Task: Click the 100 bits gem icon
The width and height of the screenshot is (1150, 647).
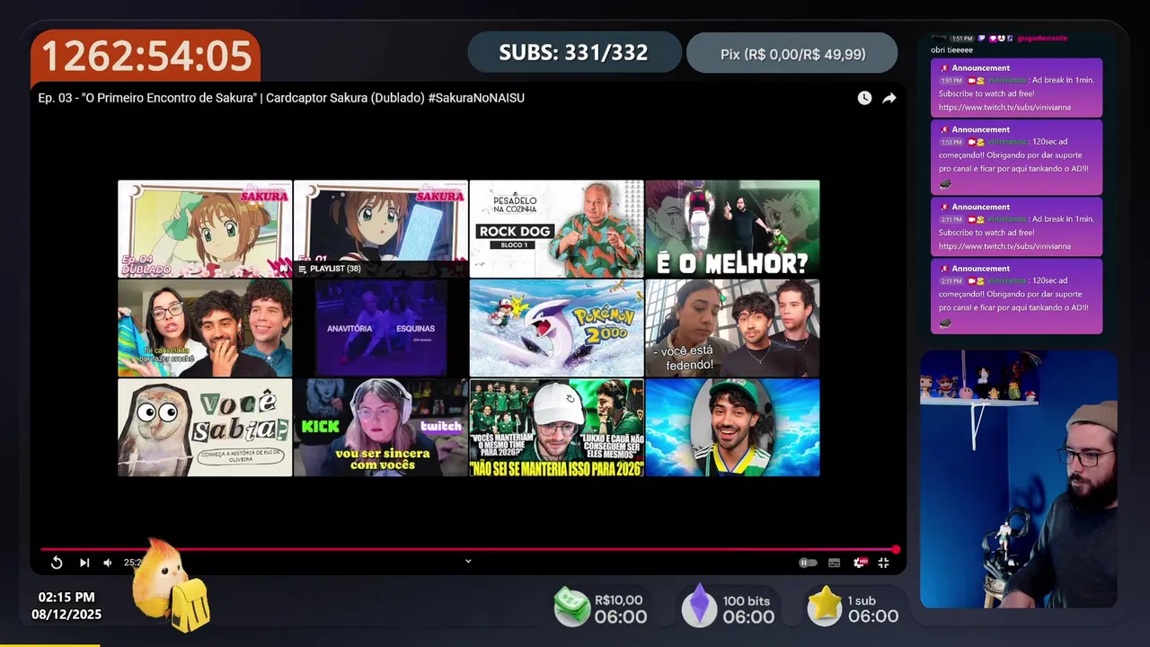Action: [699, 606]
